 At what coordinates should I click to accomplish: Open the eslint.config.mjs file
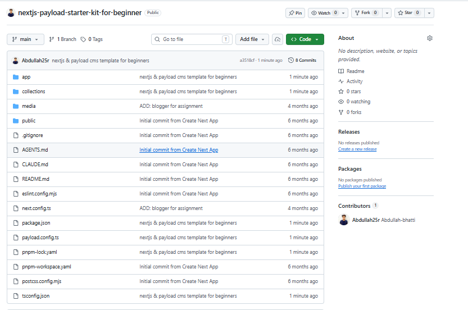click(x=39, y=194)
